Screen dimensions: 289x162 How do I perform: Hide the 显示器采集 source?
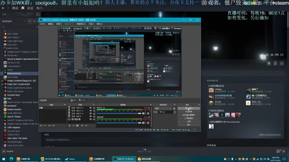click(91, 119)
